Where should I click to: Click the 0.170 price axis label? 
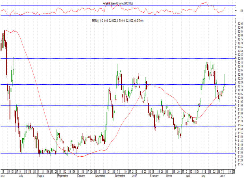point(240,121)
